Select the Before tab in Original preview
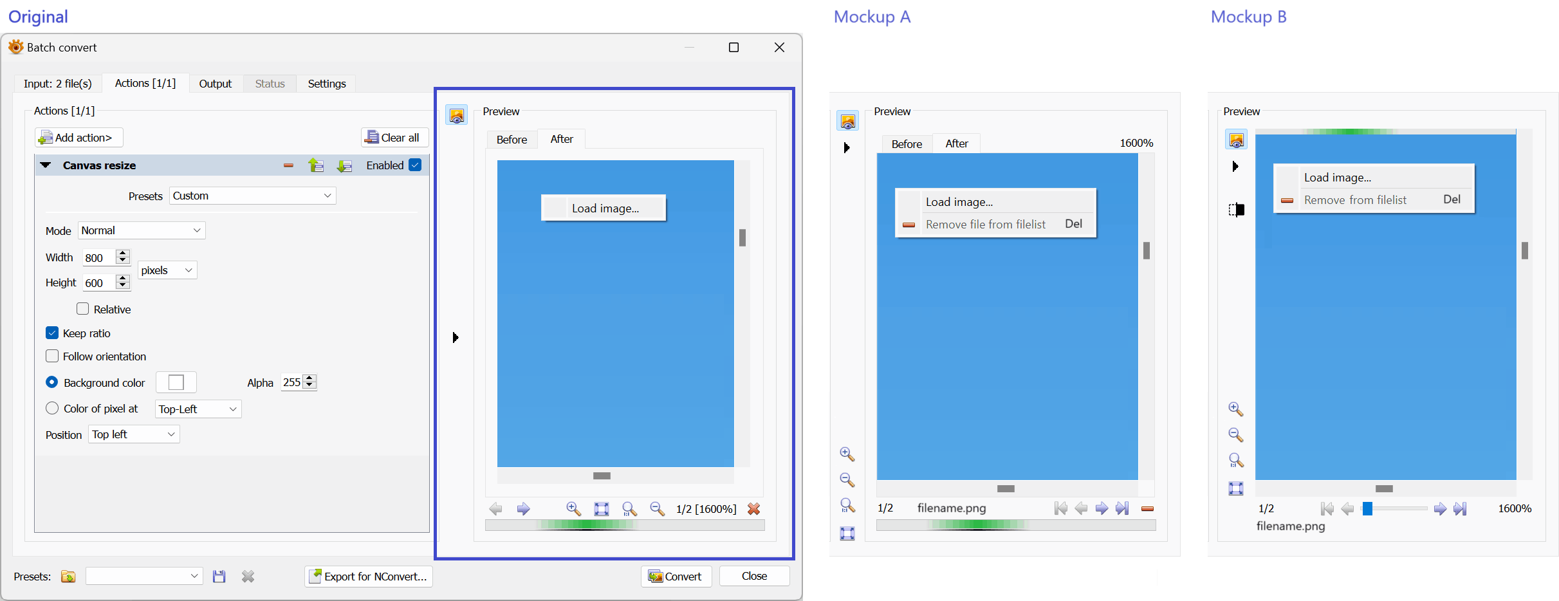Image resolution: width=1559 pixels, height=601 pixels. tap(512, 140)
